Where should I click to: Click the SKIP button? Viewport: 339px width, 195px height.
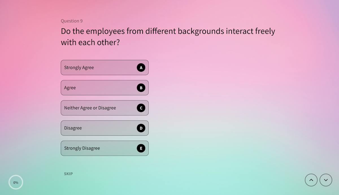click(x=68, y=174)
